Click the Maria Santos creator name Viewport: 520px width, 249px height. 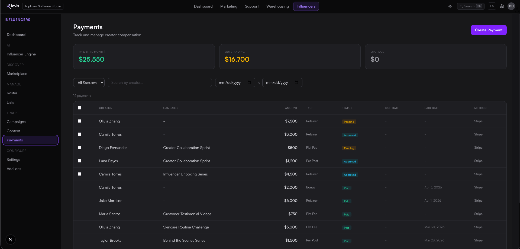109,214
